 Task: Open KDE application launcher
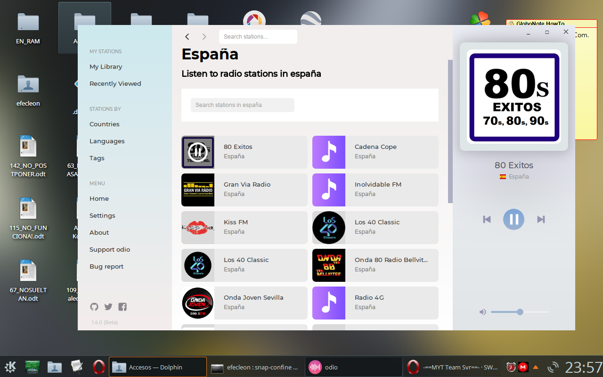pyautogui.click(x=10, y=367)
